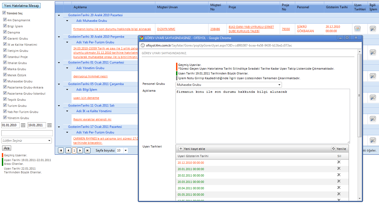
Task: Open calendar picker next to 19.01.2011 date
Action: [x=49, y=125]
